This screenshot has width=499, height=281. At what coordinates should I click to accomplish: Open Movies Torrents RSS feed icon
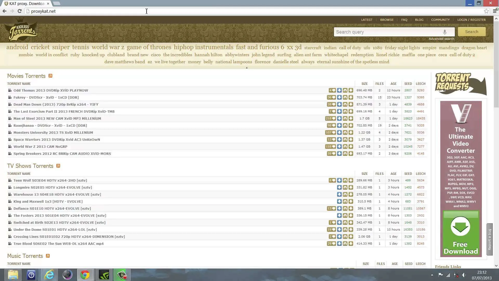click(50, 76)
